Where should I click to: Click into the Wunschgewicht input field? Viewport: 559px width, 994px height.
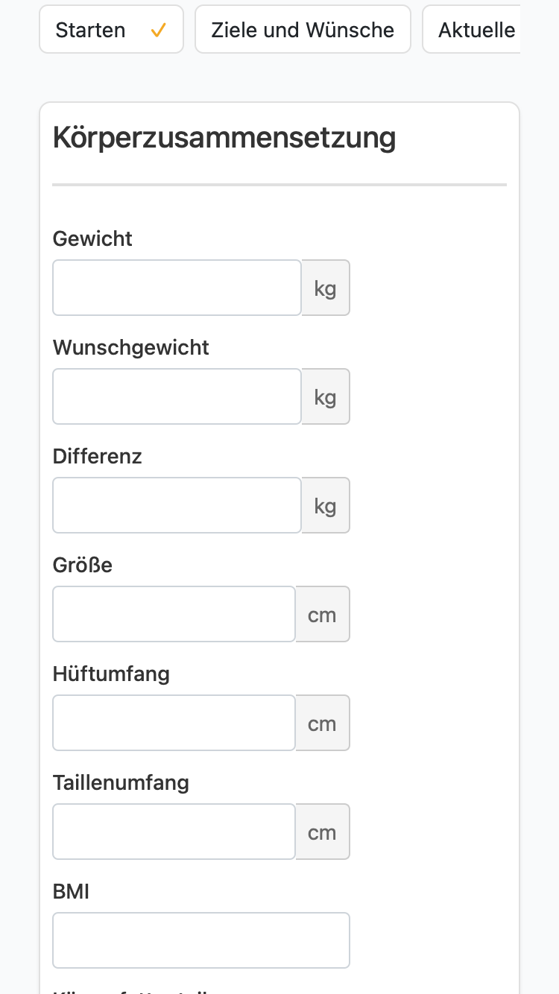[177, 396]
